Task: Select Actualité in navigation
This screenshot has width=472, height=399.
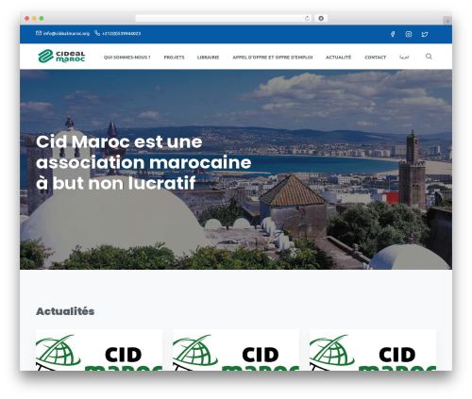Action: 338,58
